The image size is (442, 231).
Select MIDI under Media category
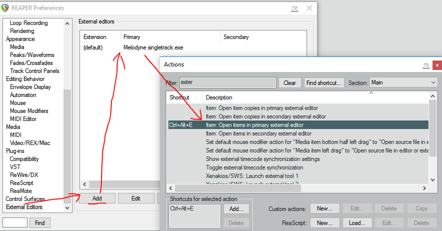(15, 135)
